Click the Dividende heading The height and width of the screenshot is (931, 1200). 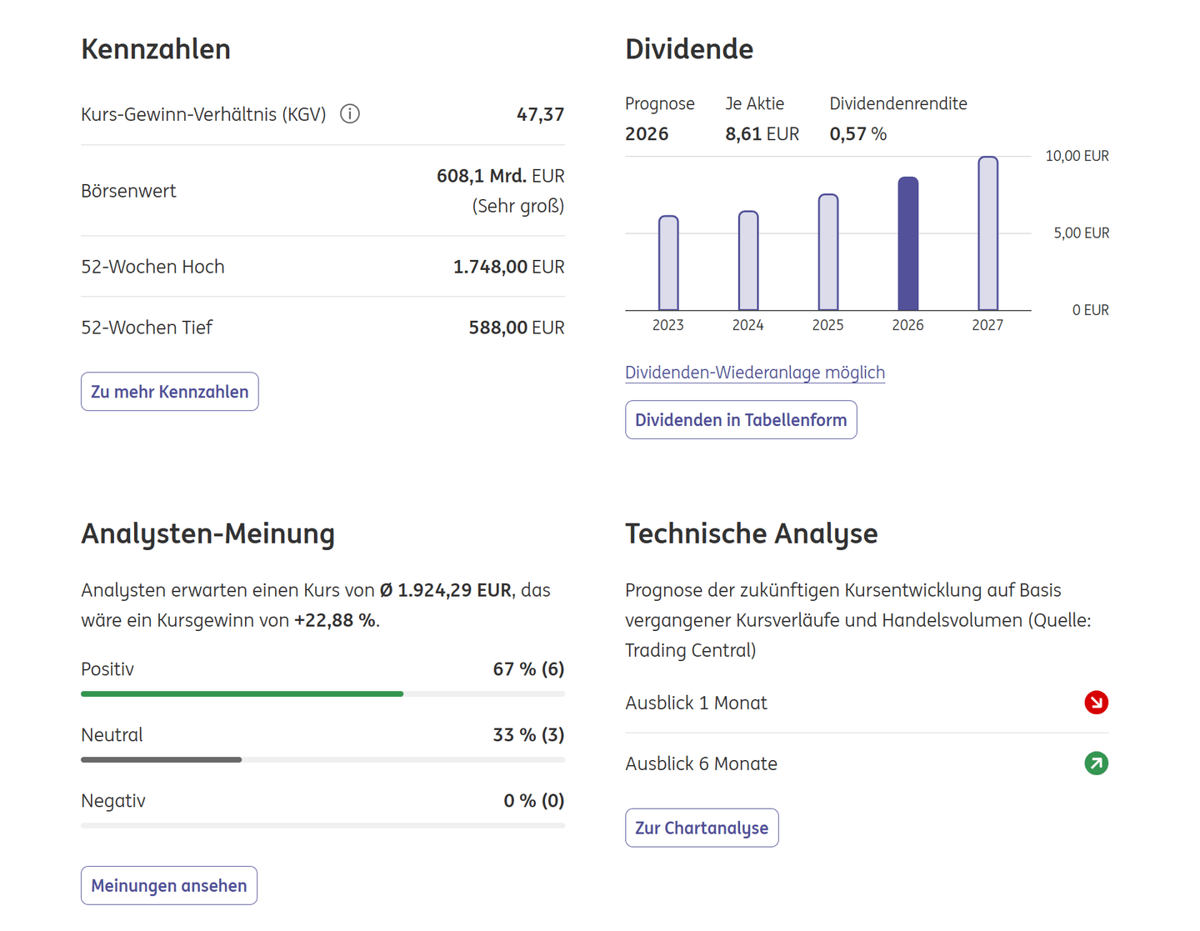pyautogui.click(x=689, y=49)
